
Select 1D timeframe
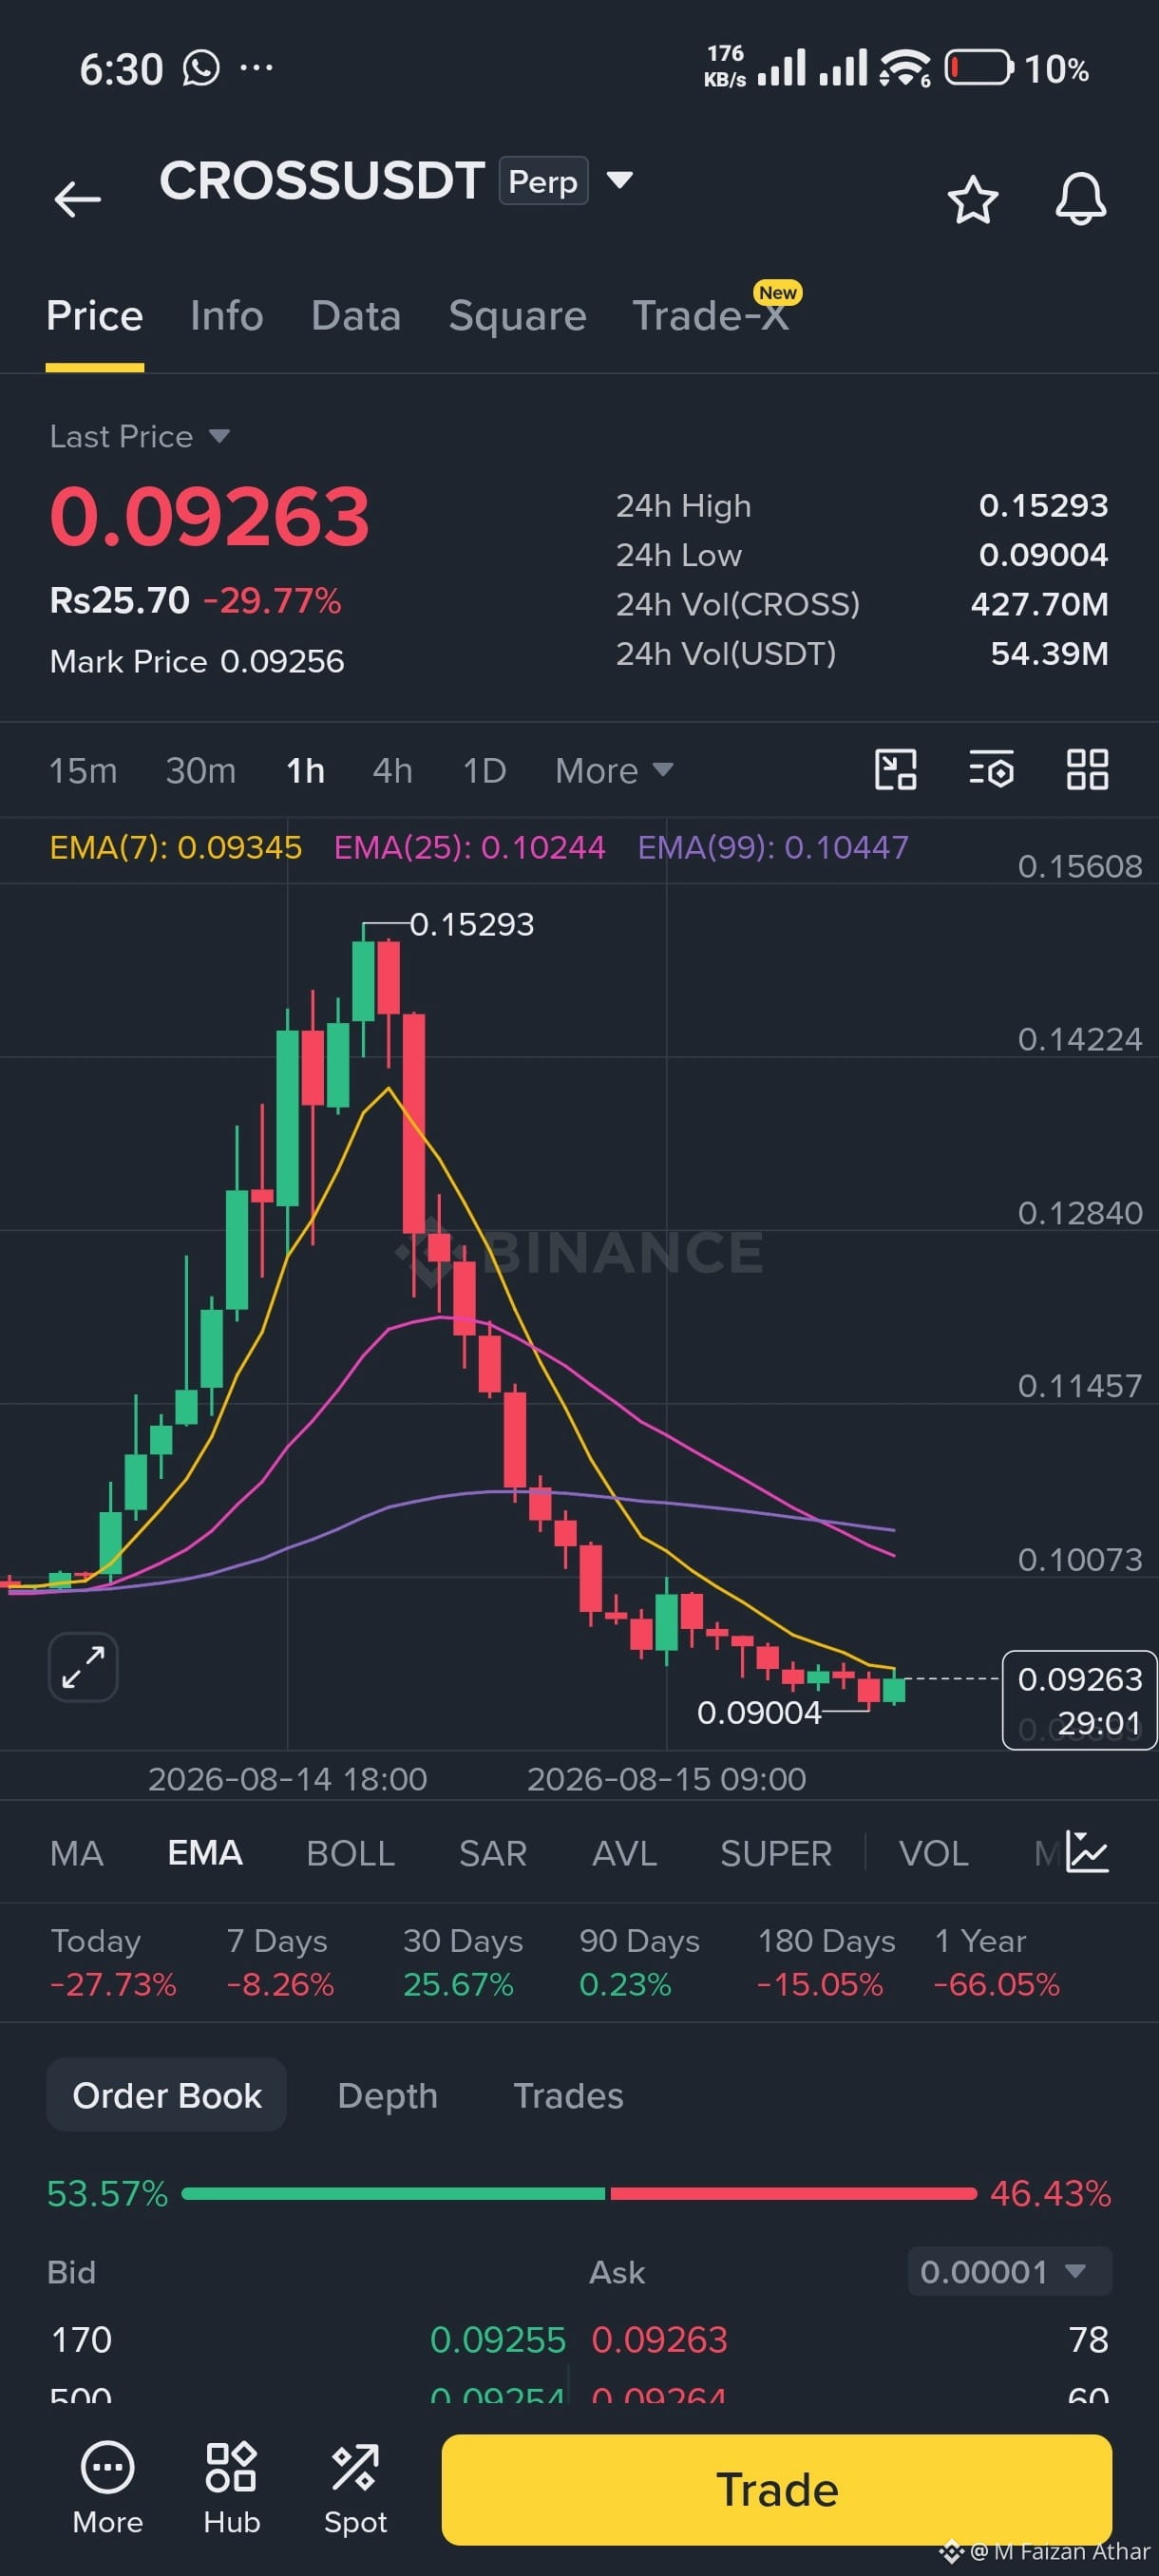[484, 771]
